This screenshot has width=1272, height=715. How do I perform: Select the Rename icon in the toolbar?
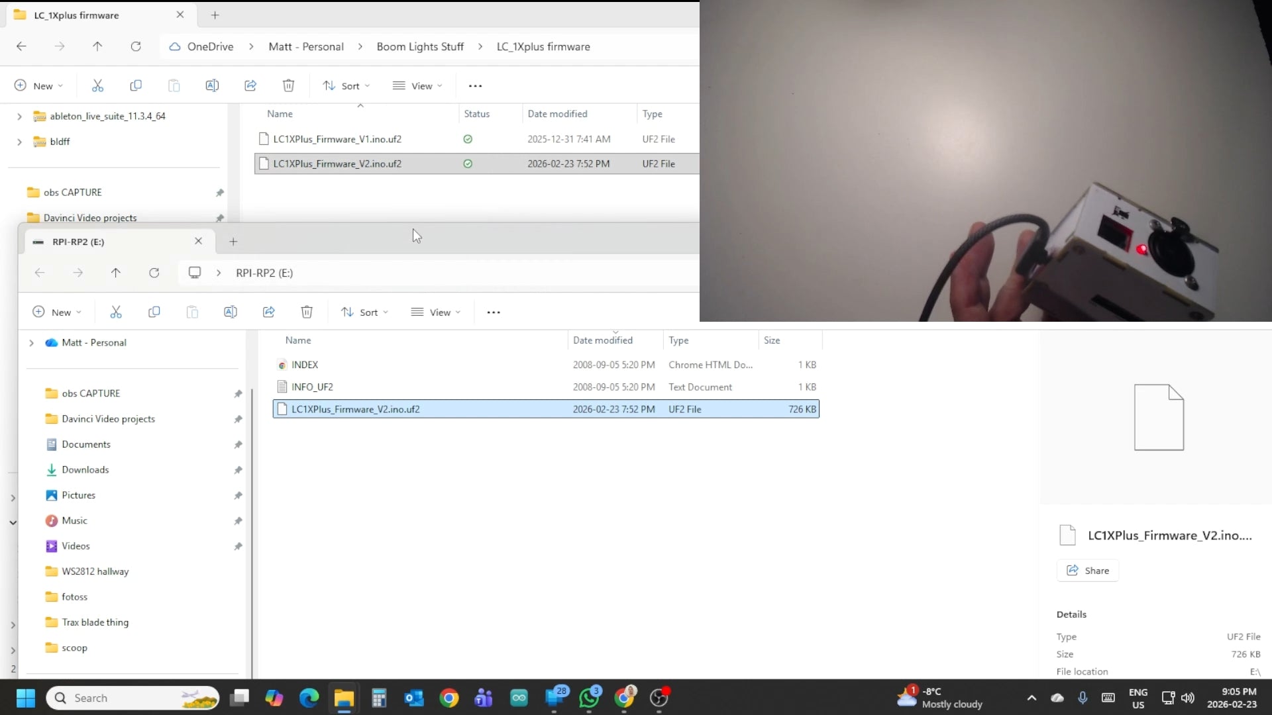[212, 85]
